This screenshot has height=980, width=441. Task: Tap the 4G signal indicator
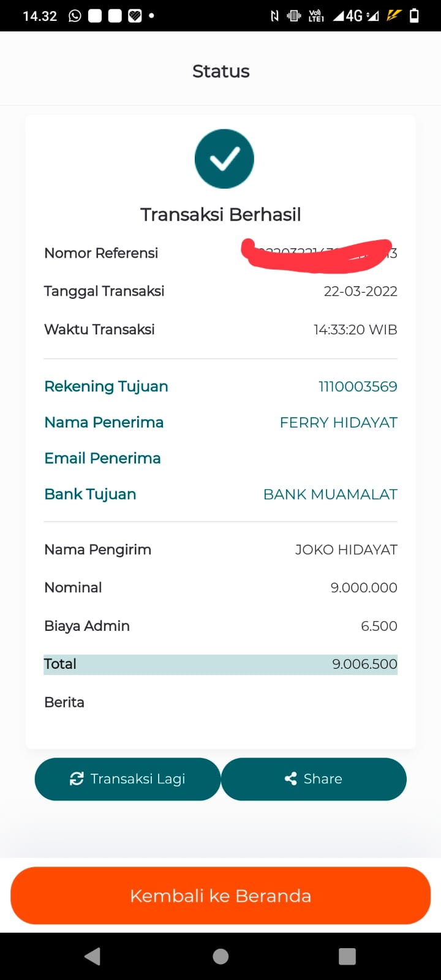(355, 16)
